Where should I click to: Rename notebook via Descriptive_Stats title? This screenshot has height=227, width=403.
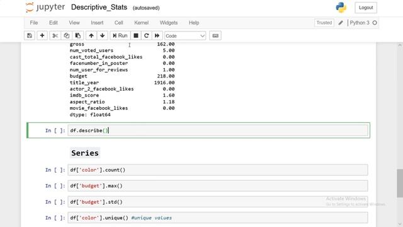pos(99,7)
